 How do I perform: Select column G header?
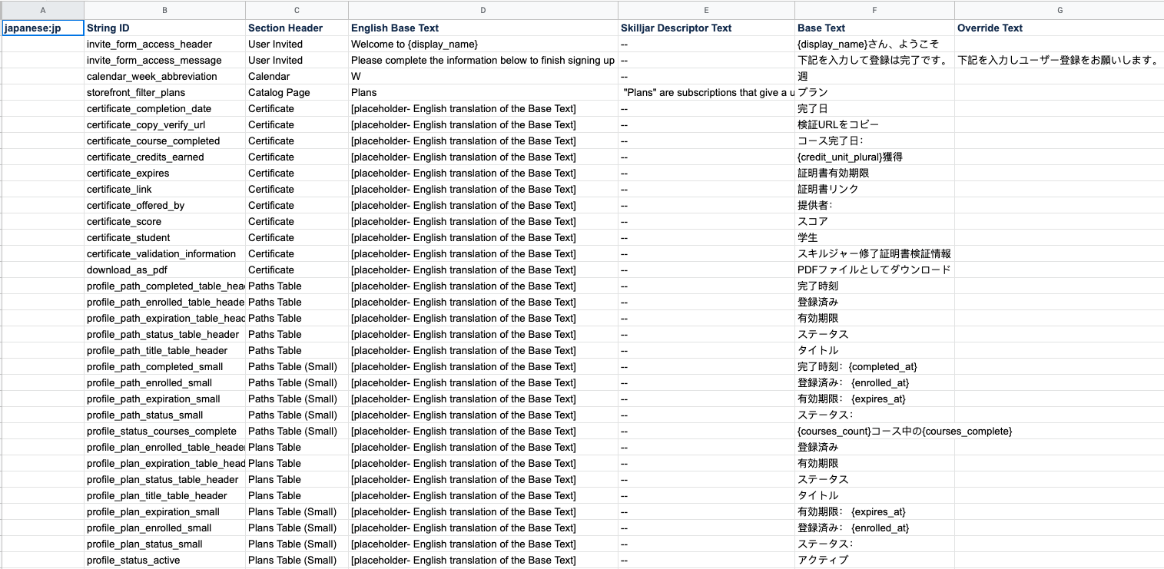[x=1060, y=10]
